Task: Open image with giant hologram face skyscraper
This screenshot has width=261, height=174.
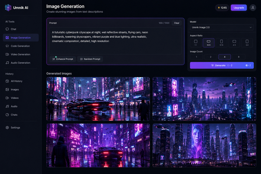Action: point(204,145)
